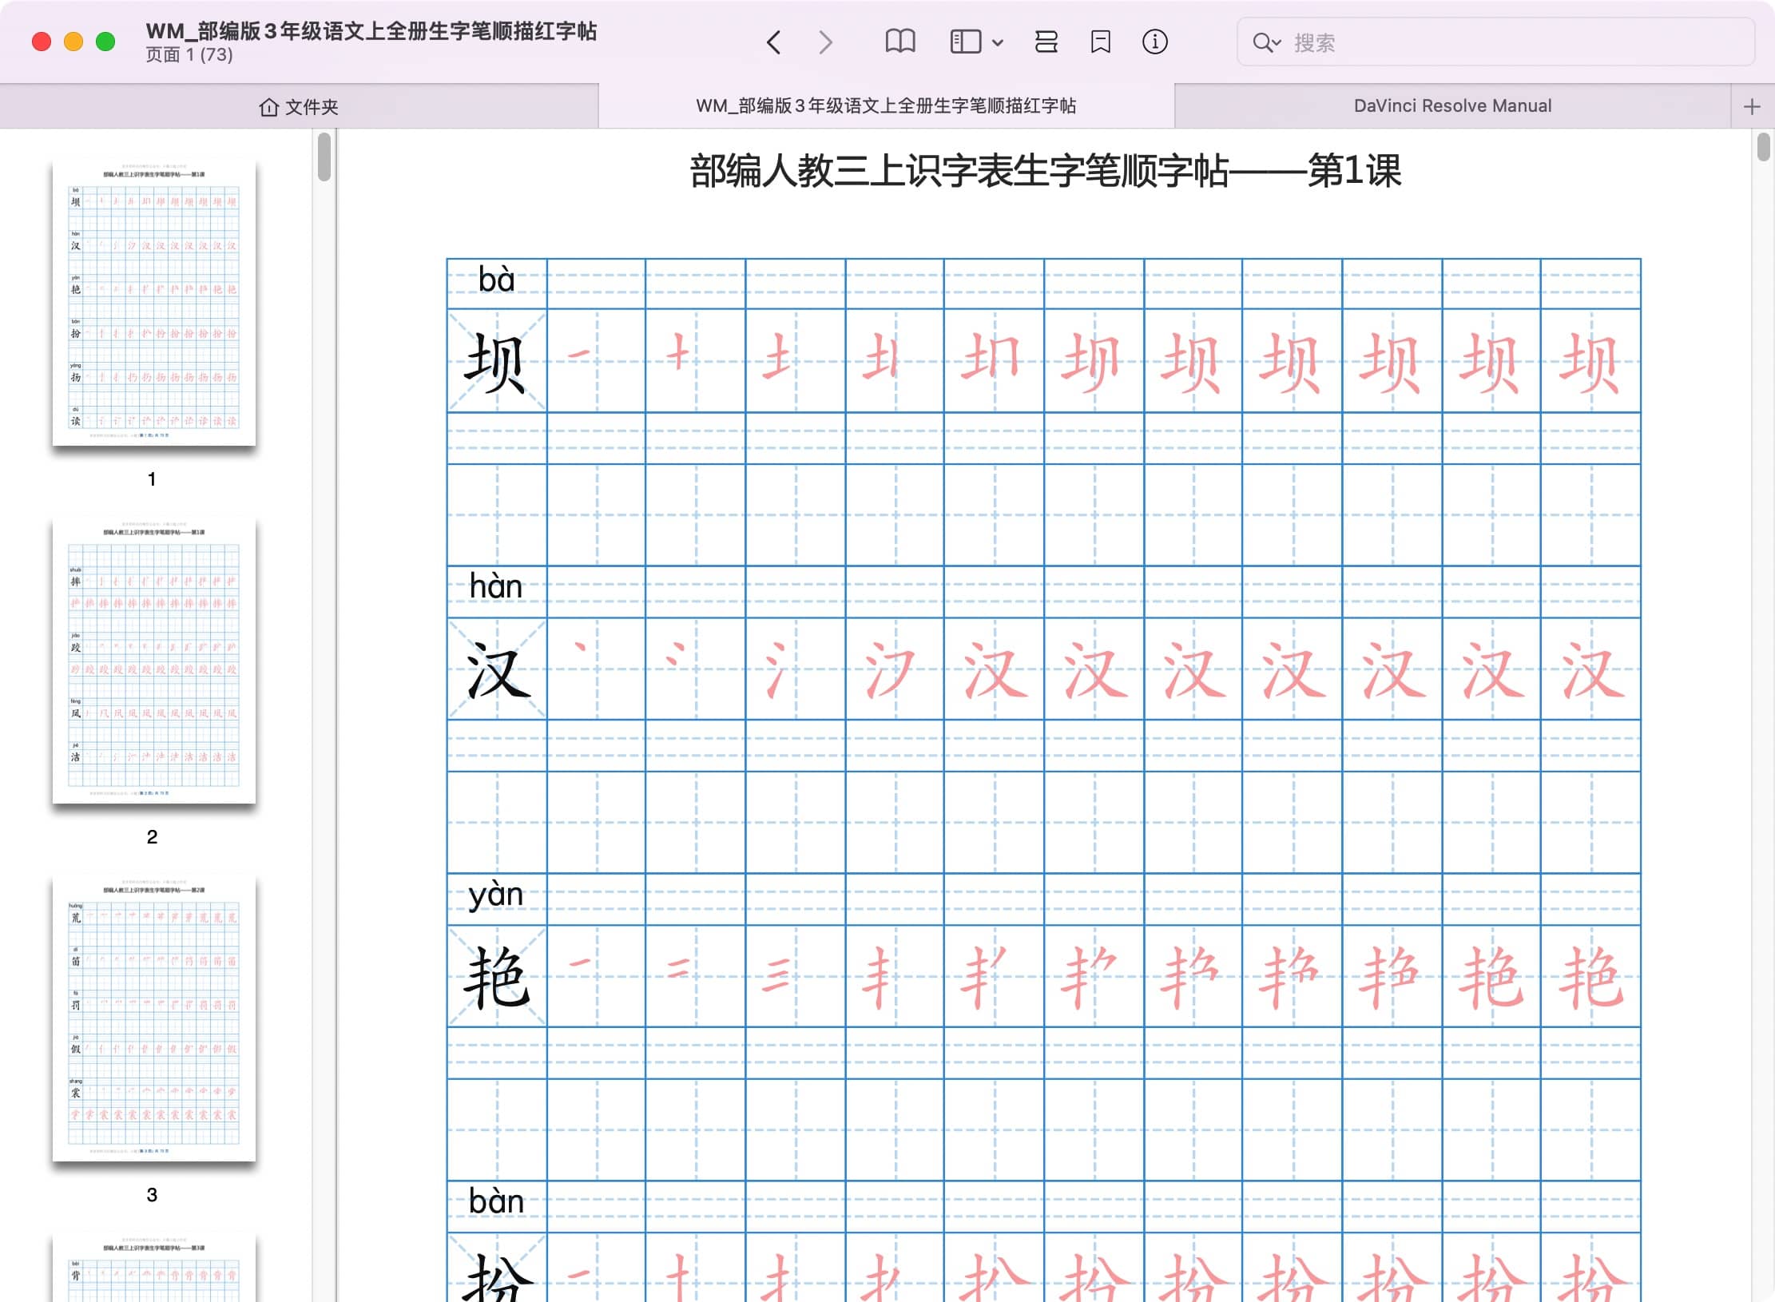The width and height of the screenshot is (1775, 1302).
Task: Click the pinyin label bàn
Action: pyautogui.click(x=496, y=1201)
